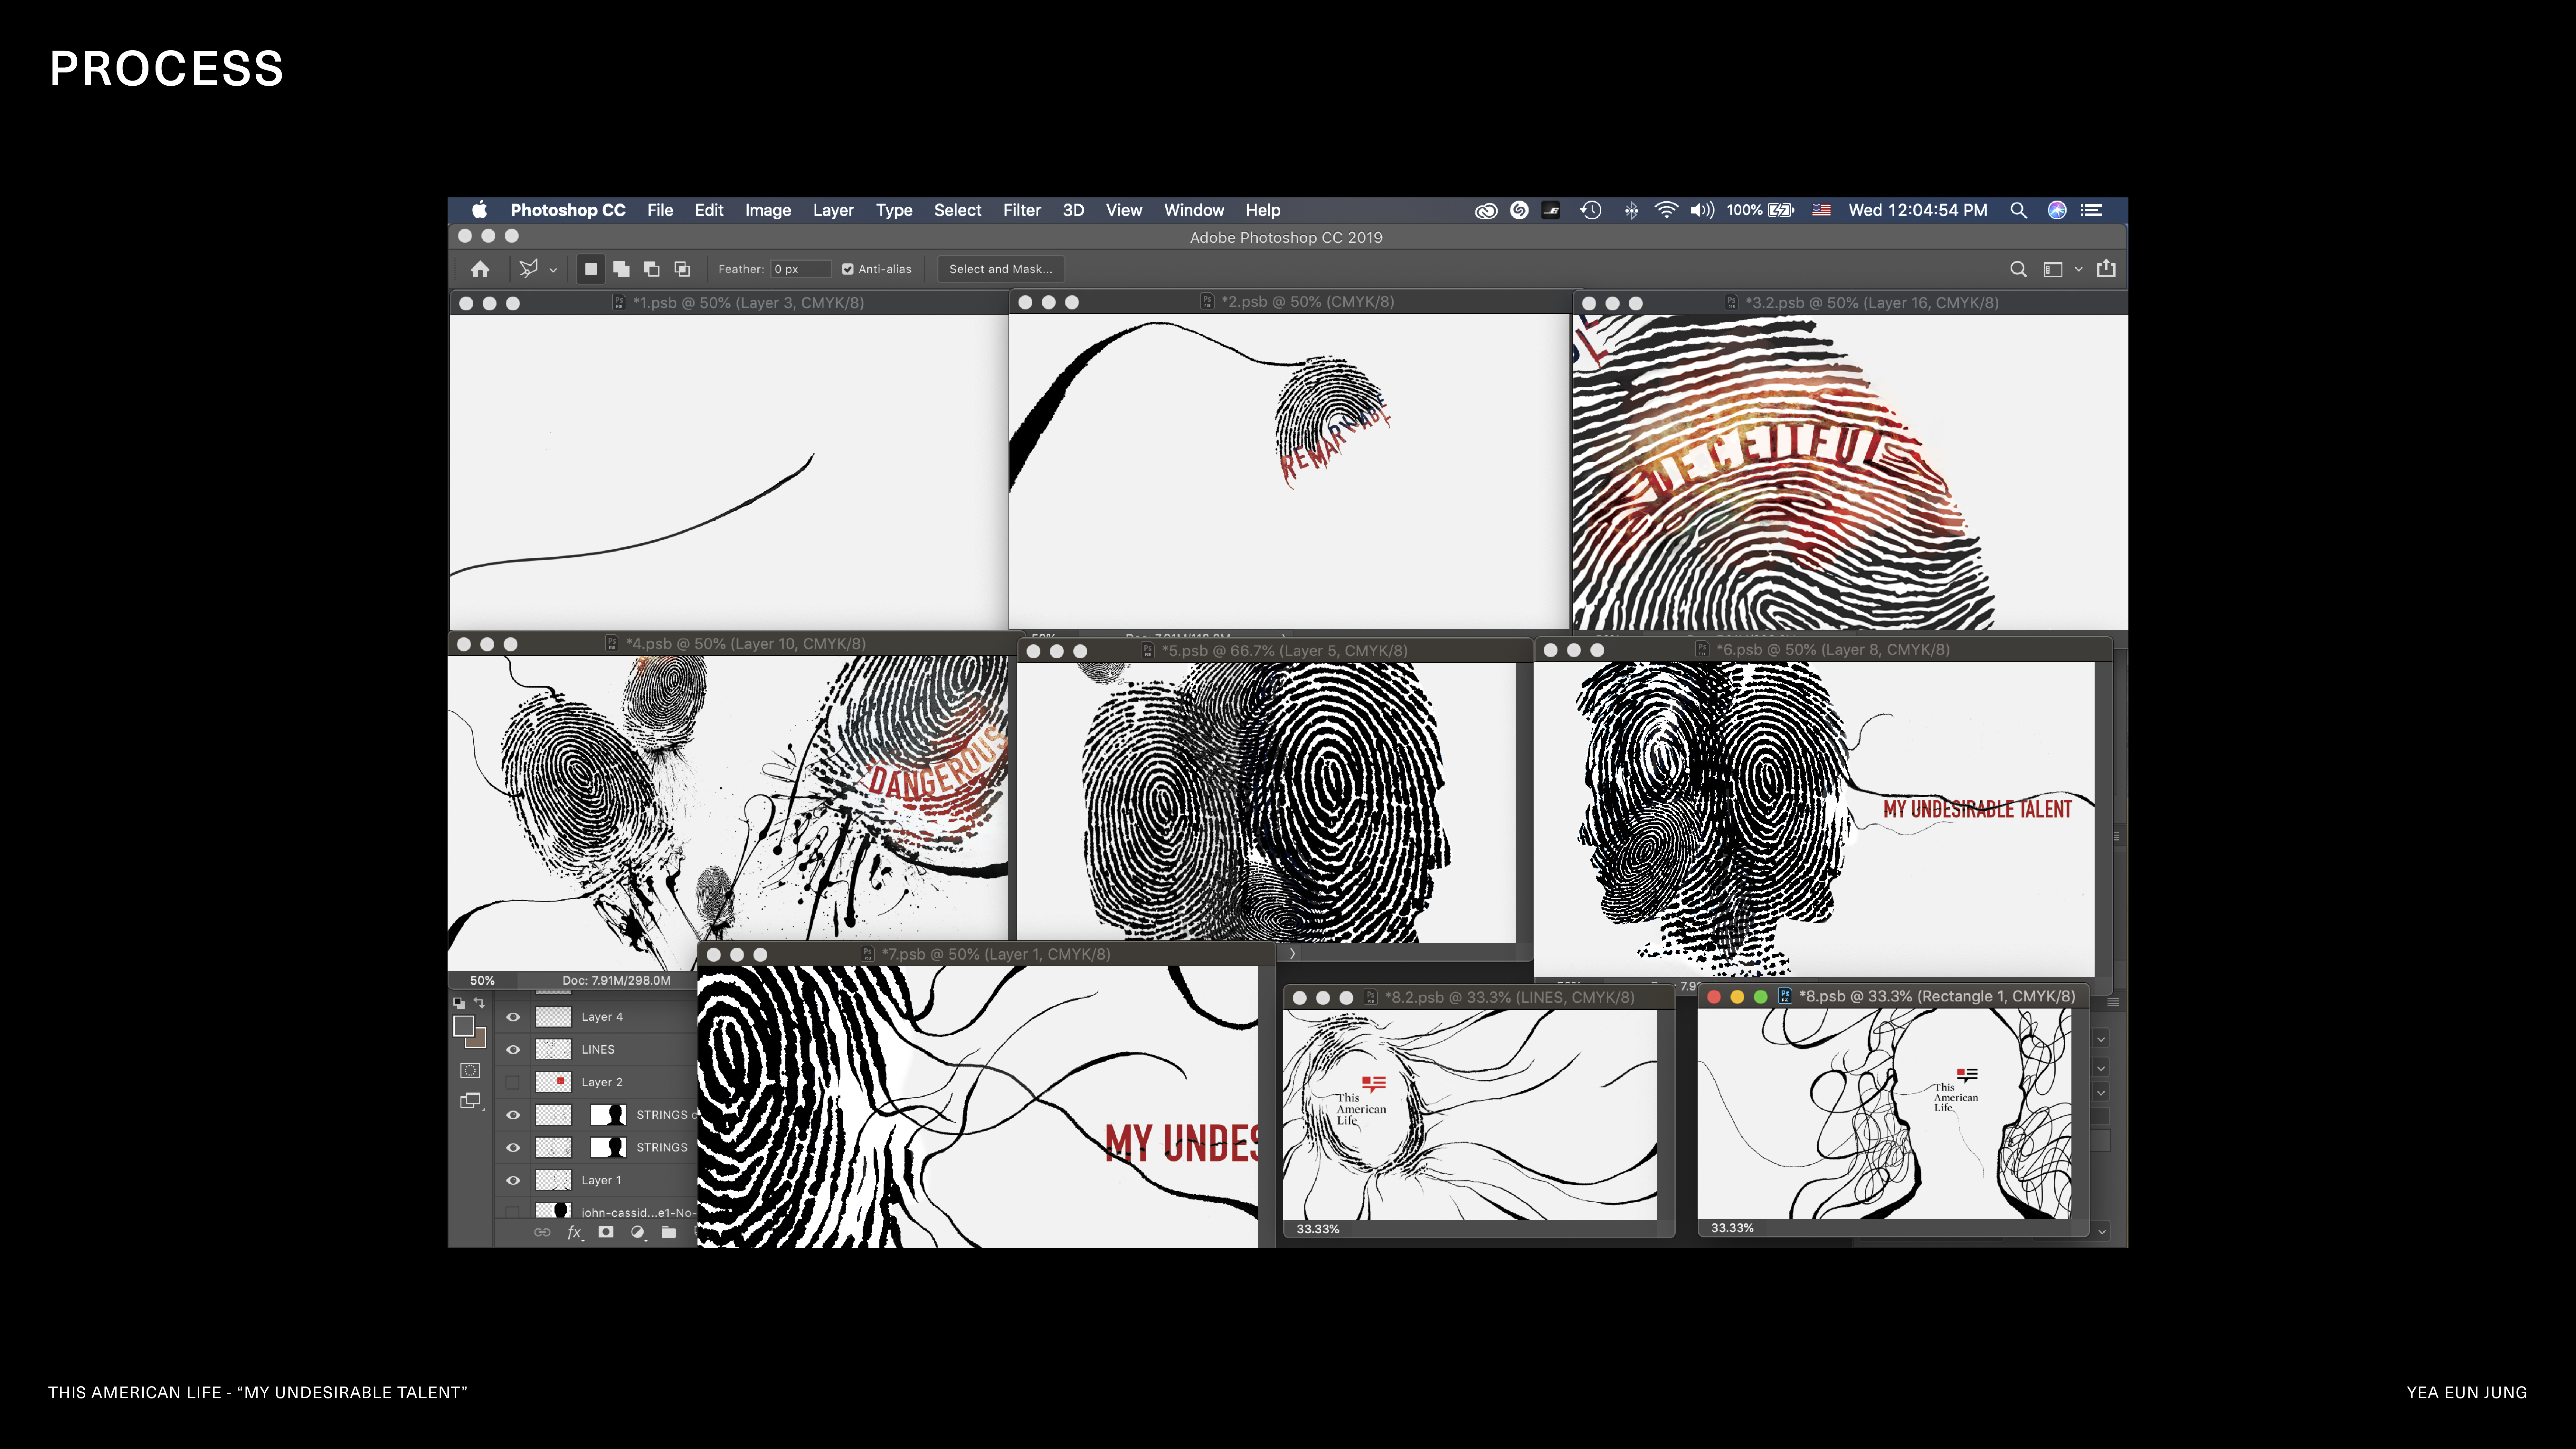This screenshot has height=1449, width=2576.
Task: Show the hidden Layer 2
Action: tap(513, 1082)
